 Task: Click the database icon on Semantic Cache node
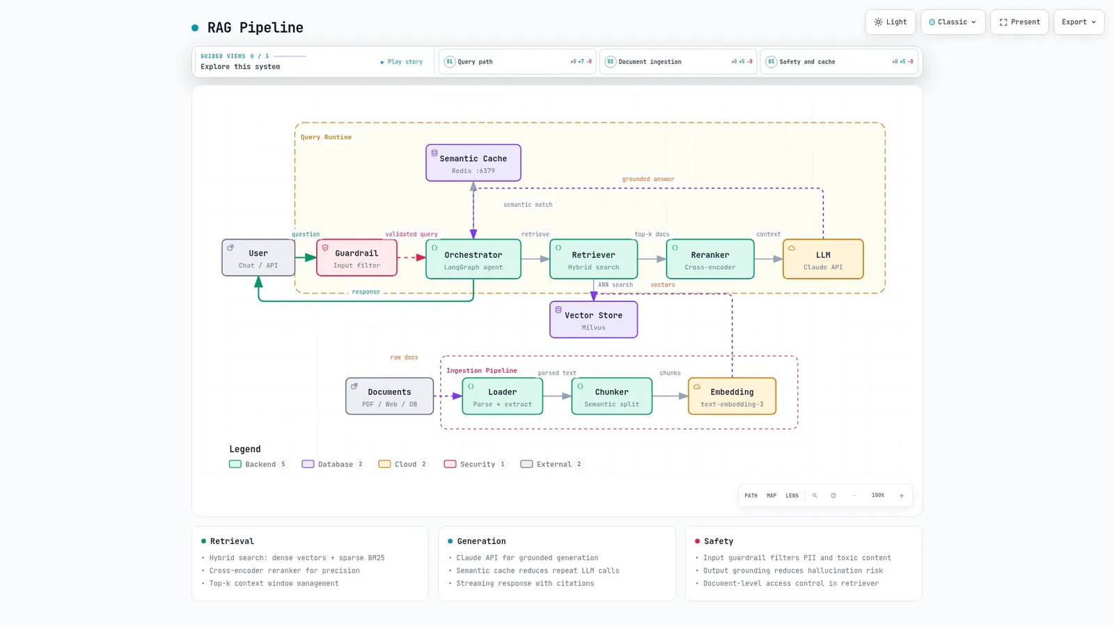tap(434, 153)
